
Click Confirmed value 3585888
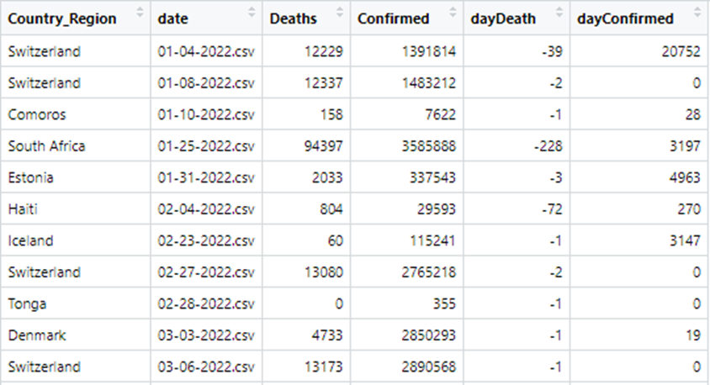429,146
